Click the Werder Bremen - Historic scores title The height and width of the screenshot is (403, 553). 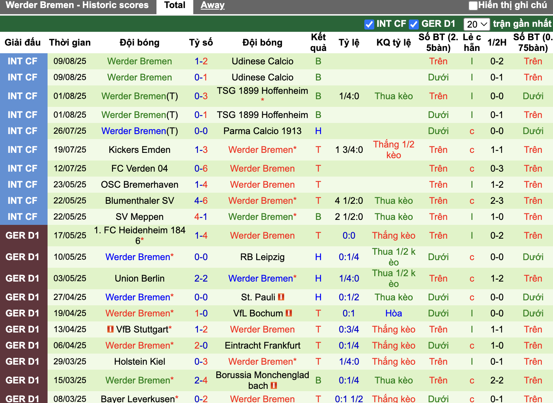pyautogui.click(x=77, y=5)
